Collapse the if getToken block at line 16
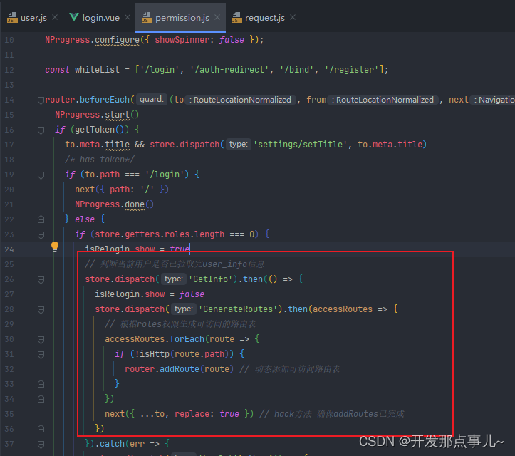Viewport: 515px width, 456px height. [41, 130]
